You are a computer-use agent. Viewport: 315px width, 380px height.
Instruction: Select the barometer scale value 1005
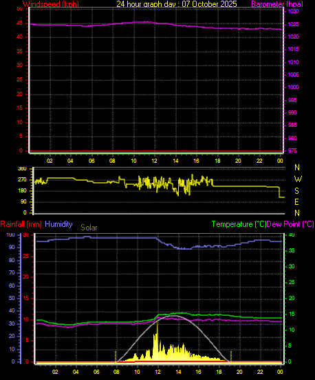(293, 74)
